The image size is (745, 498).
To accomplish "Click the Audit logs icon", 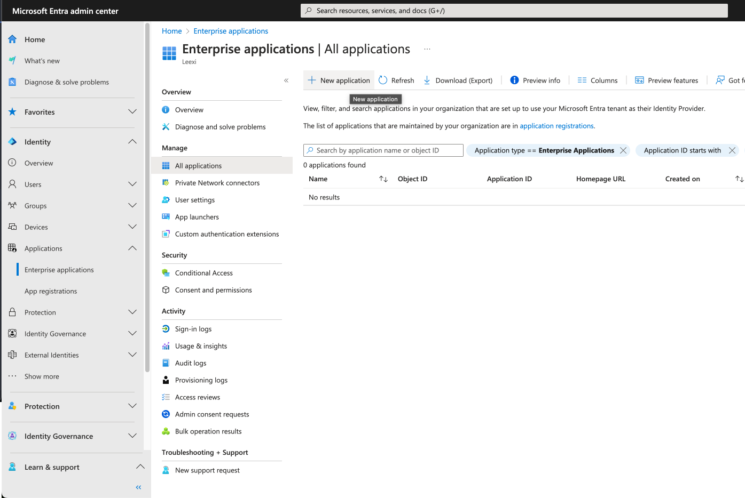I will point(166,363).
